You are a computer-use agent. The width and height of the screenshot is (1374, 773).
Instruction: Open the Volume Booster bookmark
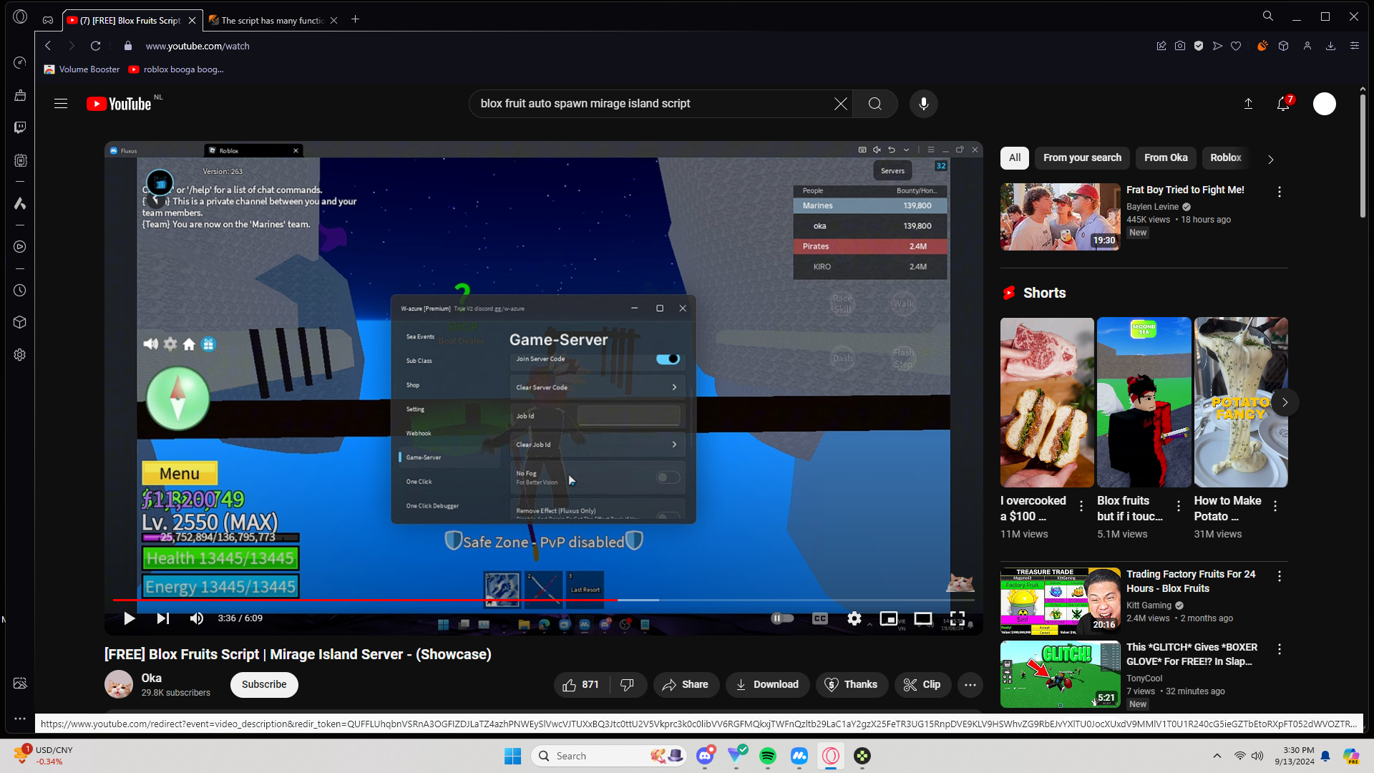pos(82,69)
